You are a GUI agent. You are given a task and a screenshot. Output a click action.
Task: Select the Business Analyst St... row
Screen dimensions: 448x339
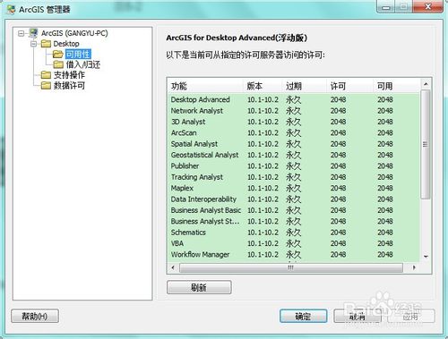[x=294, y=221]
